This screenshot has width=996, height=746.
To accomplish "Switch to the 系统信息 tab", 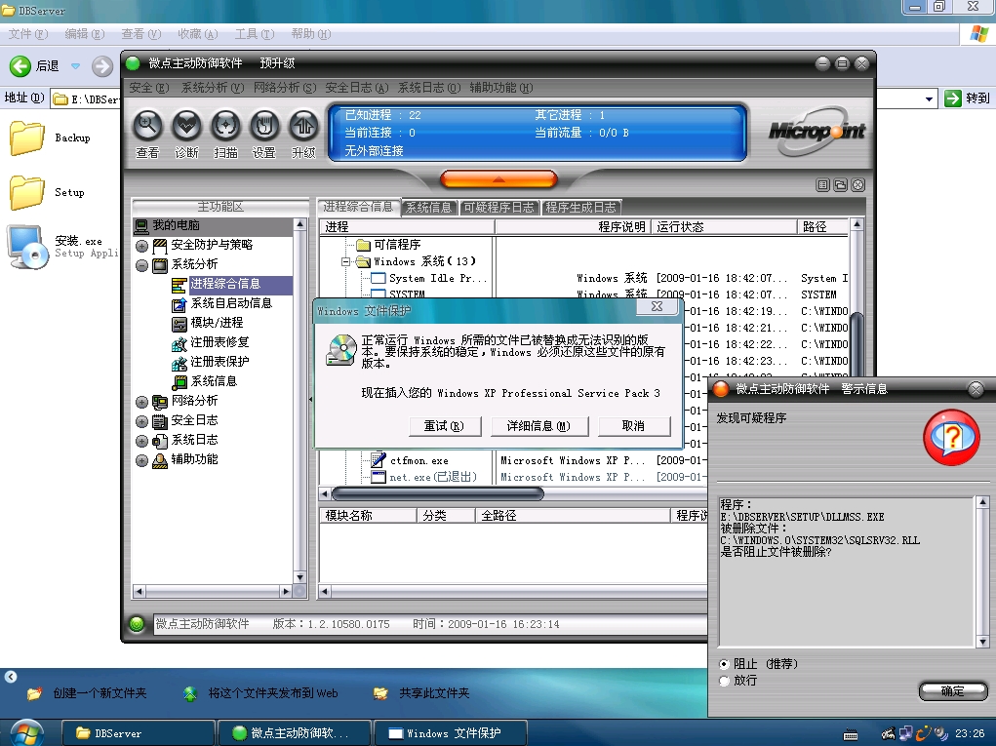I will [429, 208].
